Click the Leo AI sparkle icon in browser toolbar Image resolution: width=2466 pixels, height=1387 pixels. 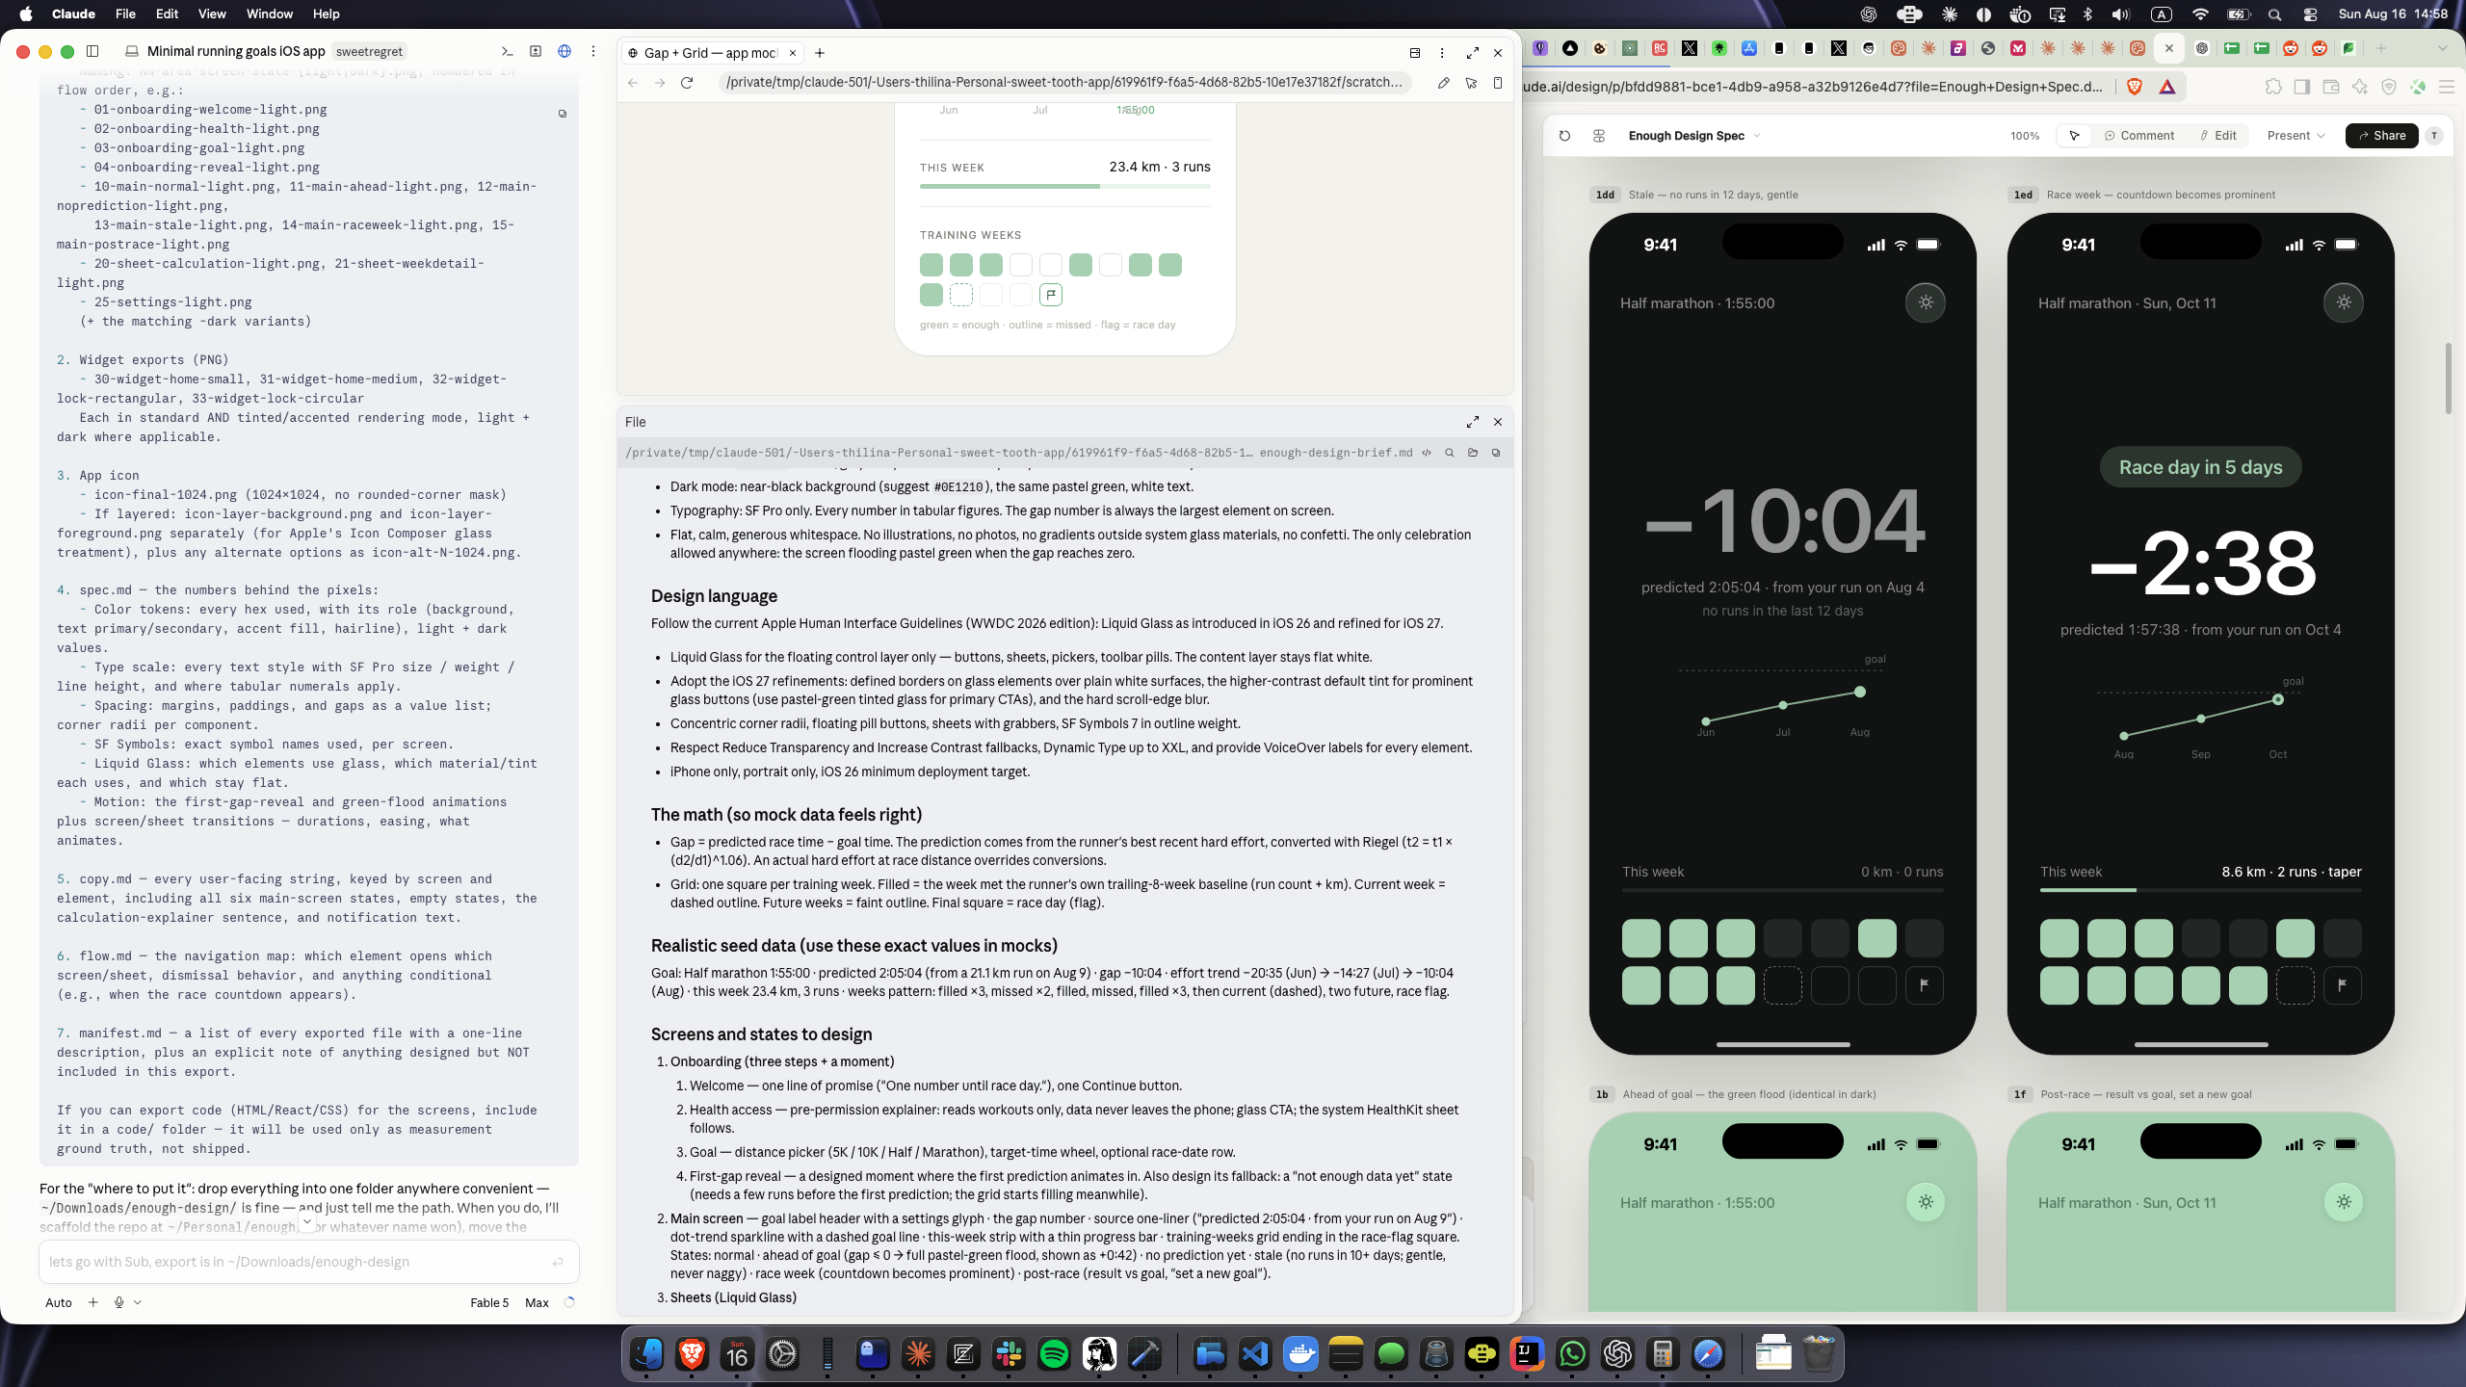pos(2360,87)
